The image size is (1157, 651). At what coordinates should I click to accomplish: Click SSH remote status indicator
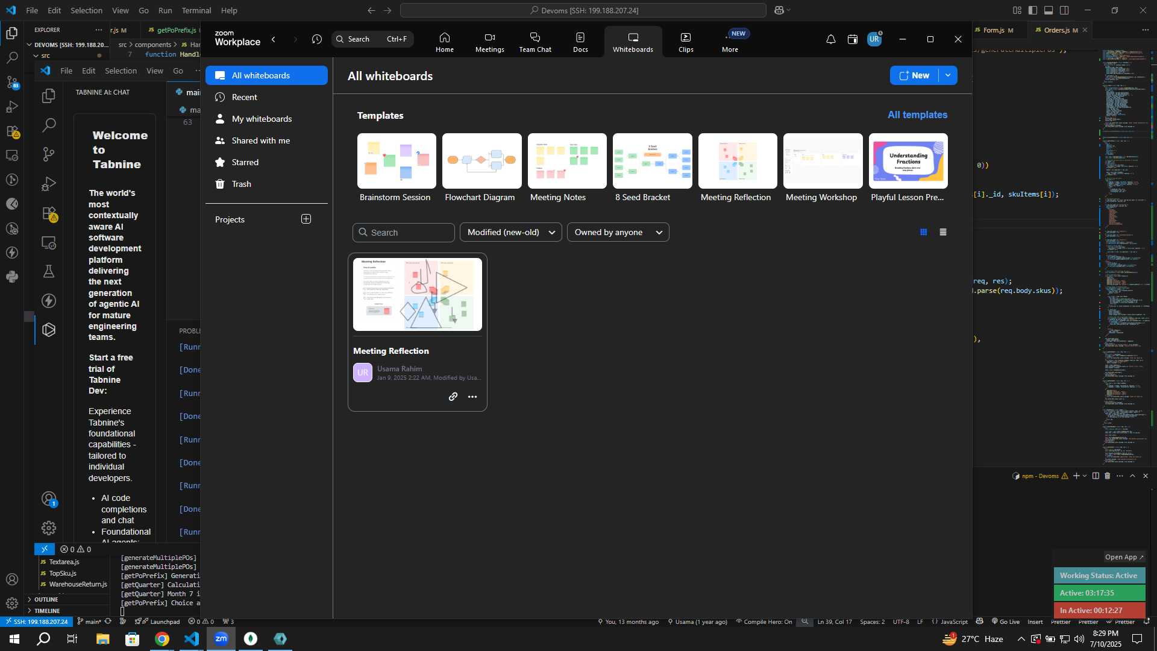click(x=36, y=621)
